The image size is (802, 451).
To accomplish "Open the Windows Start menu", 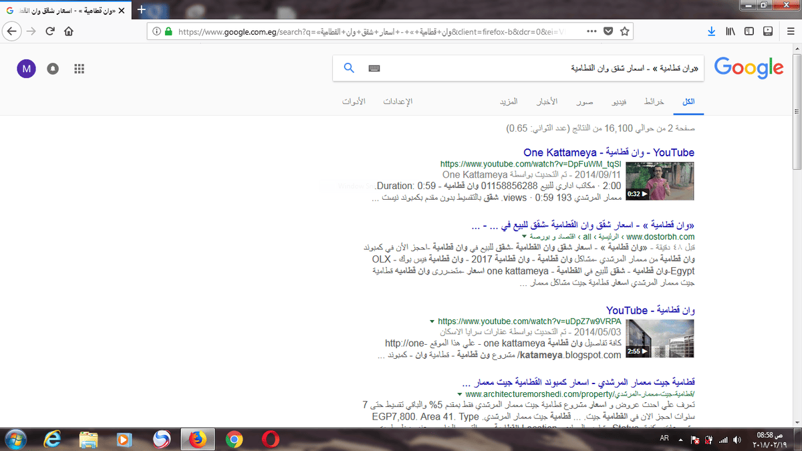I will point(15,439).
